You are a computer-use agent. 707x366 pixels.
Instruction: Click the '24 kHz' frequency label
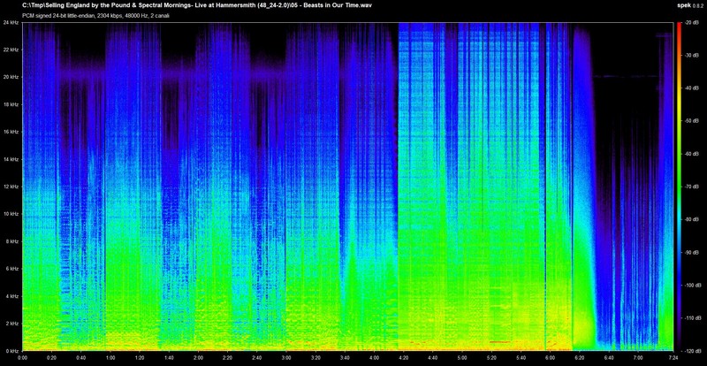tap(11, 22)
